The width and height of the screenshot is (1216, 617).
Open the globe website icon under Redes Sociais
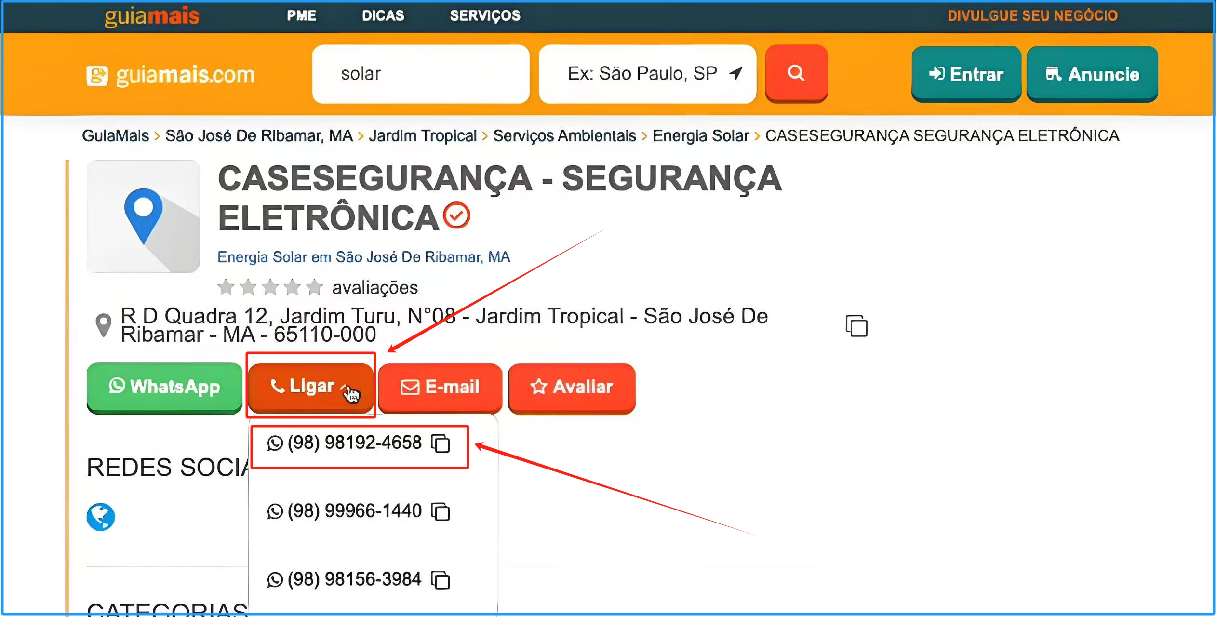tap(101, 517)
